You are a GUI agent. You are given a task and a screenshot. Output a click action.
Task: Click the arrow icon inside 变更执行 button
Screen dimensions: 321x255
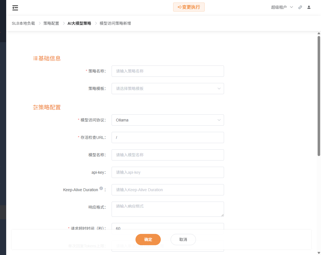click(180, 7)
